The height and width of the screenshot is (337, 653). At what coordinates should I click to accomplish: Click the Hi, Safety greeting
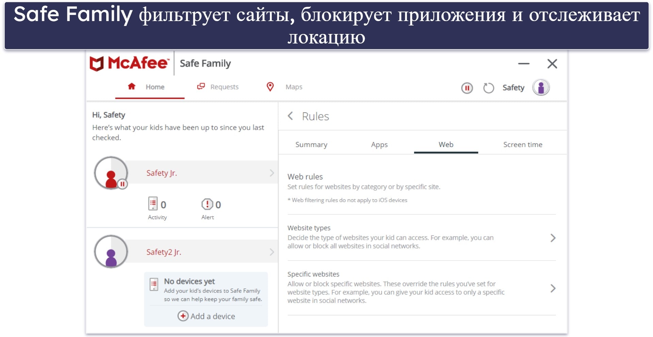coord(109,115)
